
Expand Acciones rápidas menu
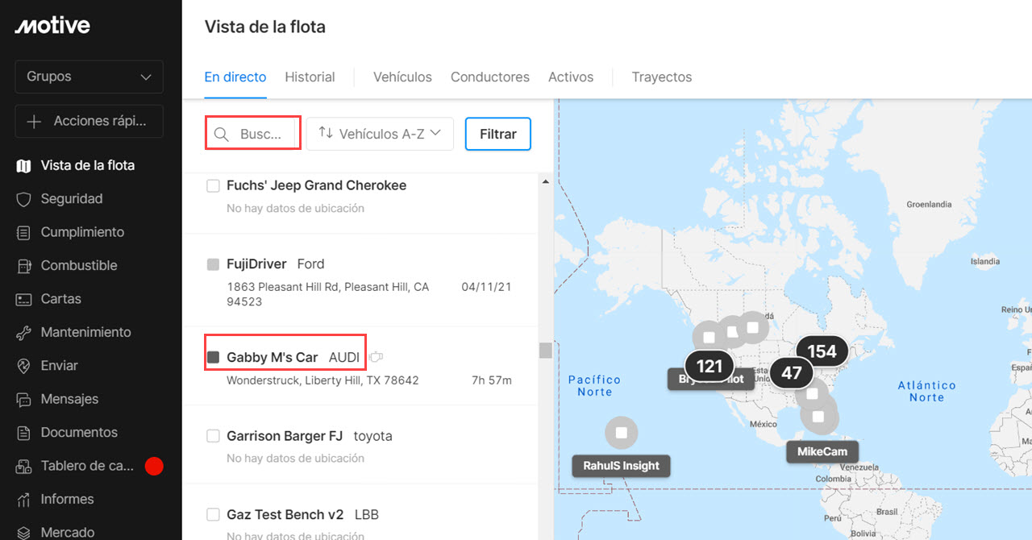click(89, 121)
